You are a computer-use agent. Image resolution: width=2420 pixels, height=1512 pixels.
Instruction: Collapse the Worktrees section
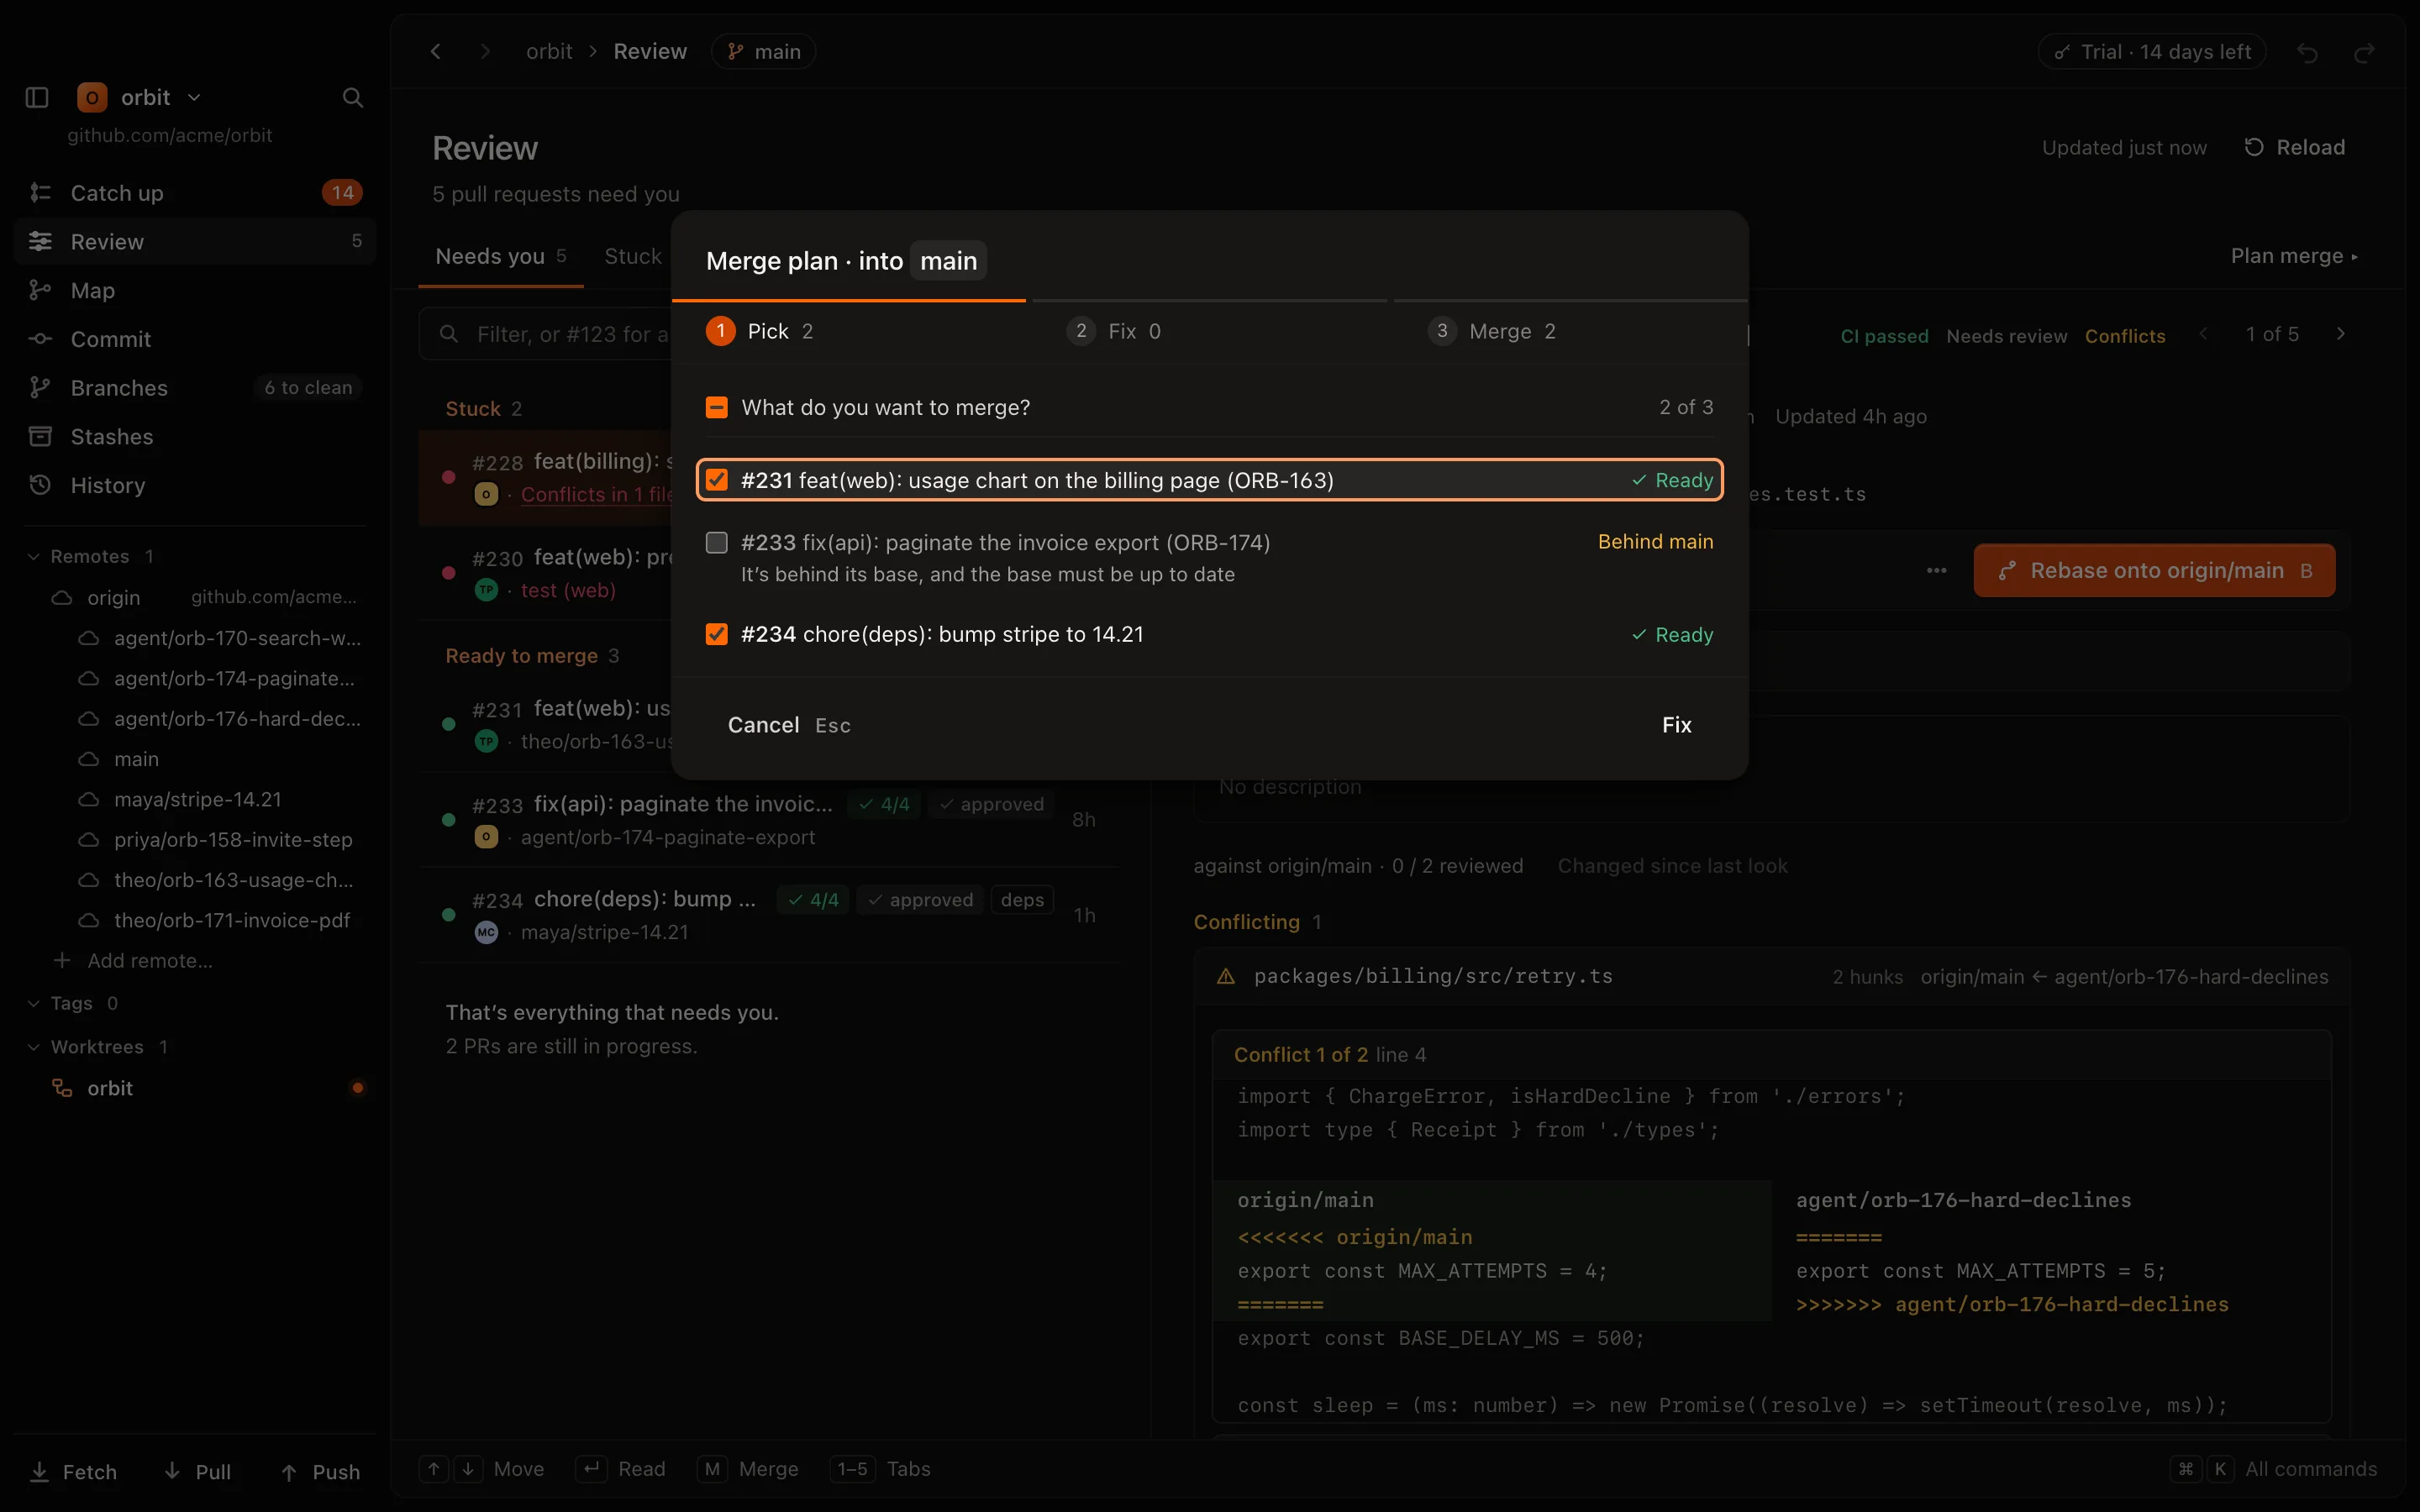(33, 1047)
